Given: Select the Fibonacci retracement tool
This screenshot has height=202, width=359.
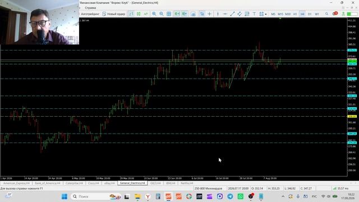Looking at the screenshot, I should (x=247, y=14).
